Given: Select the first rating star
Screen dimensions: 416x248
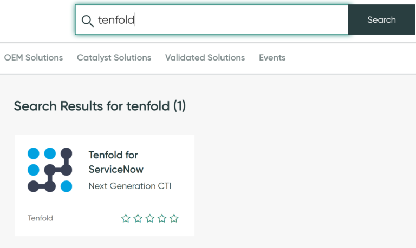Looking at the screenshot, I should [126, 218].
